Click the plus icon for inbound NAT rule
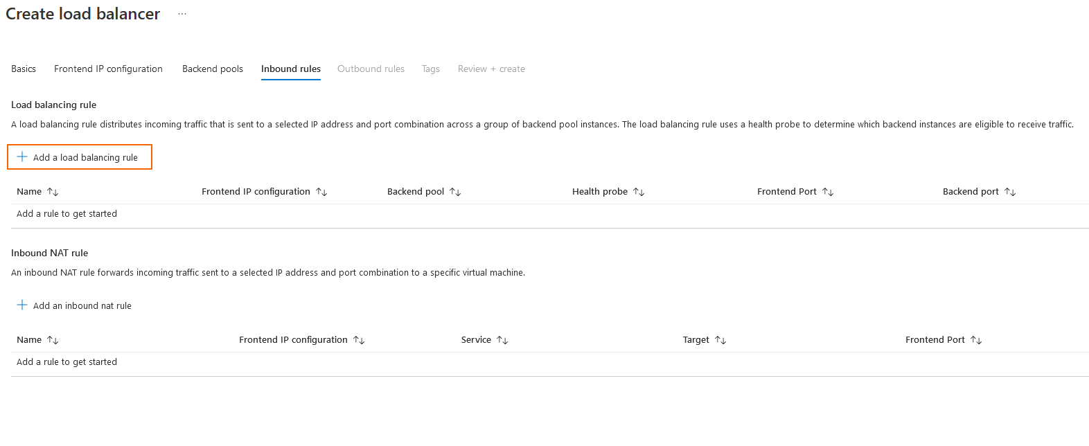 pos(22,305)
